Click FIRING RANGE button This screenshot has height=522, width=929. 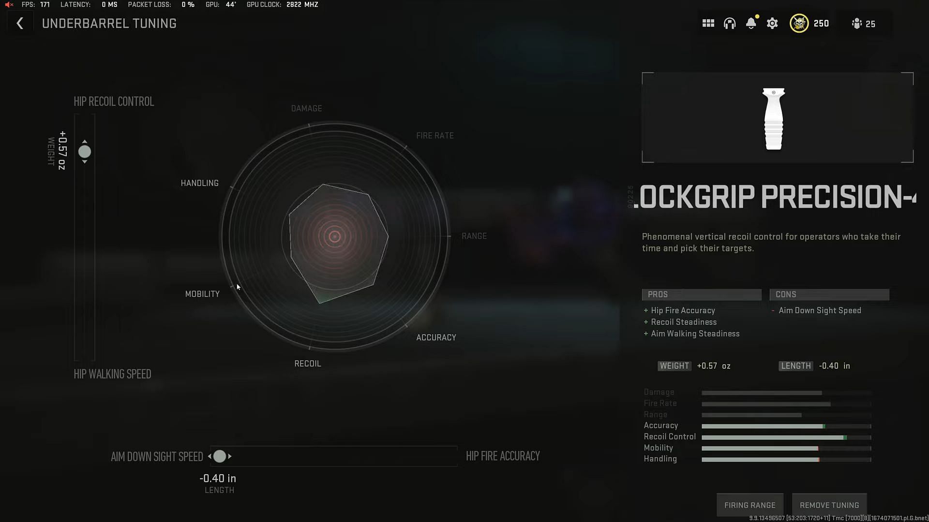coord(749,505)
